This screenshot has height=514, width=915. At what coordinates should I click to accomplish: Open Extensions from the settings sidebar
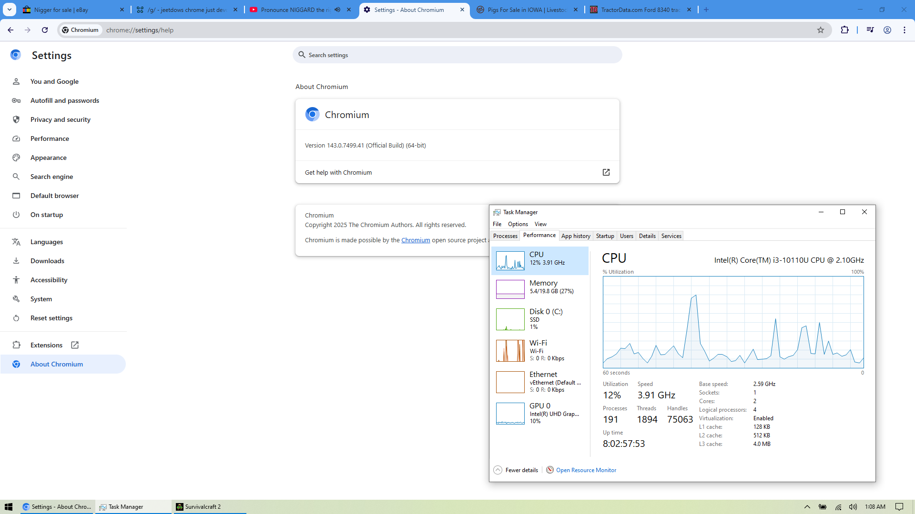(x=47, y=345)
